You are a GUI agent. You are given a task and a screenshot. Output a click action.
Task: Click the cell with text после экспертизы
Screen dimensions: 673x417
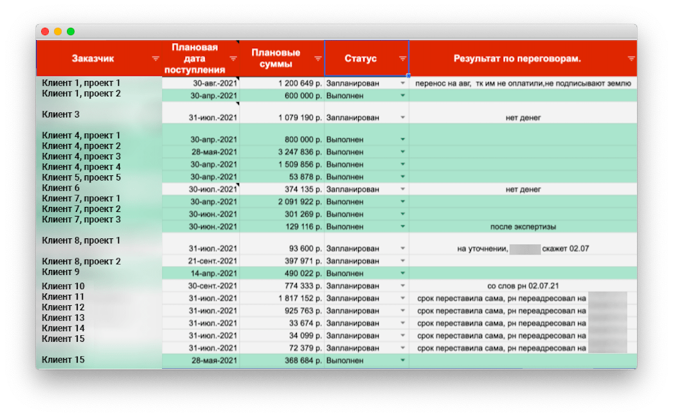pos(523,227)
